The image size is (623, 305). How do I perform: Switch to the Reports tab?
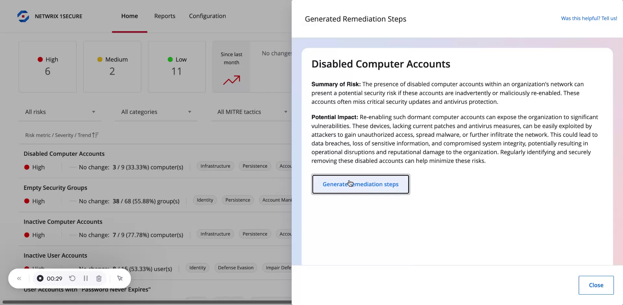point(165,16)
